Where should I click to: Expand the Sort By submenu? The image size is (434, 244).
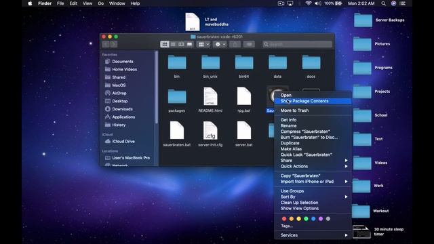(313, 197)
